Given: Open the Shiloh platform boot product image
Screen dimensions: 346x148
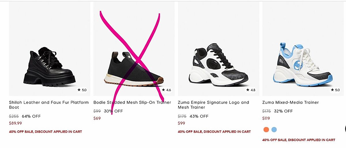Looking at the screenshot, I should (50, 49).
